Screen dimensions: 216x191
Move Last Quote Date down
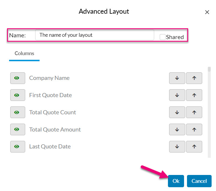[x=177, y=147]
